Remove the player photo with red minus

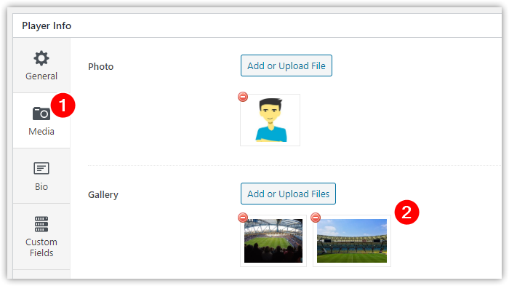(x=243, y=97)
